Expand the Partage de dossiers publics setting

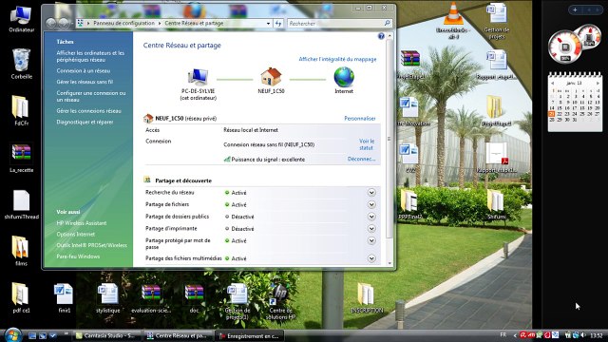371,217
